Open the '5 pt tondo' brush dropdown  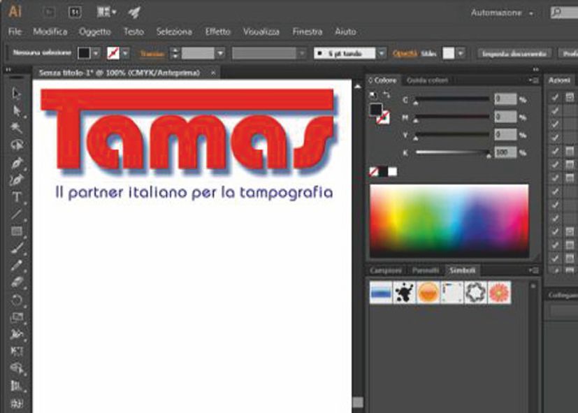tap(382, 53)
